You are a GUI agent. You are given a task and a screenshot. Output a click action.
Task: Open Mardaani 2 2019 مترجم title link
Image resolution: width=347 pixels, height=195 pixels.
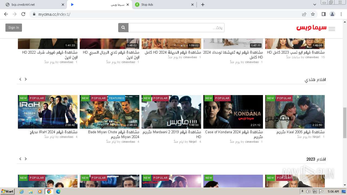click(x=172, y=135)
